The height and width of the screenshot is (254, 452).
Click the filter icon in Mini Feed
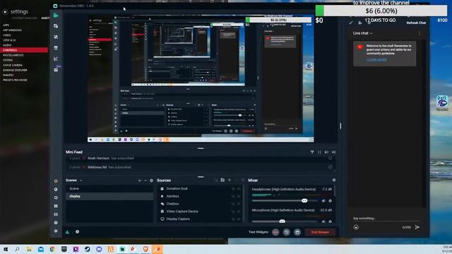tap(312, 152)
